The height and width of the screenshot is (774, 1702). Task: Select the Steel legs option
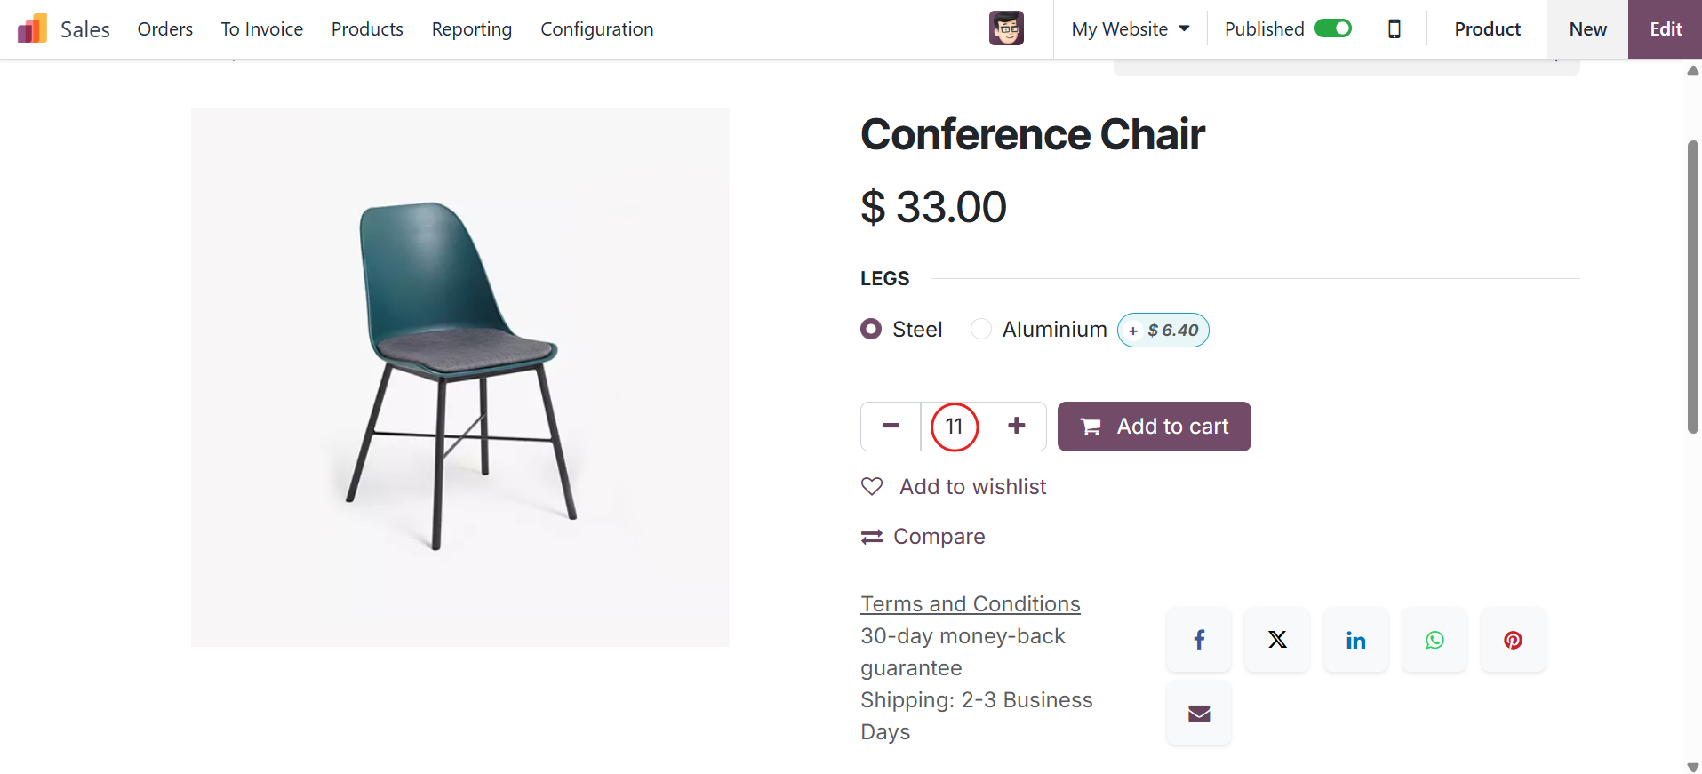click(x=871, y=330)
